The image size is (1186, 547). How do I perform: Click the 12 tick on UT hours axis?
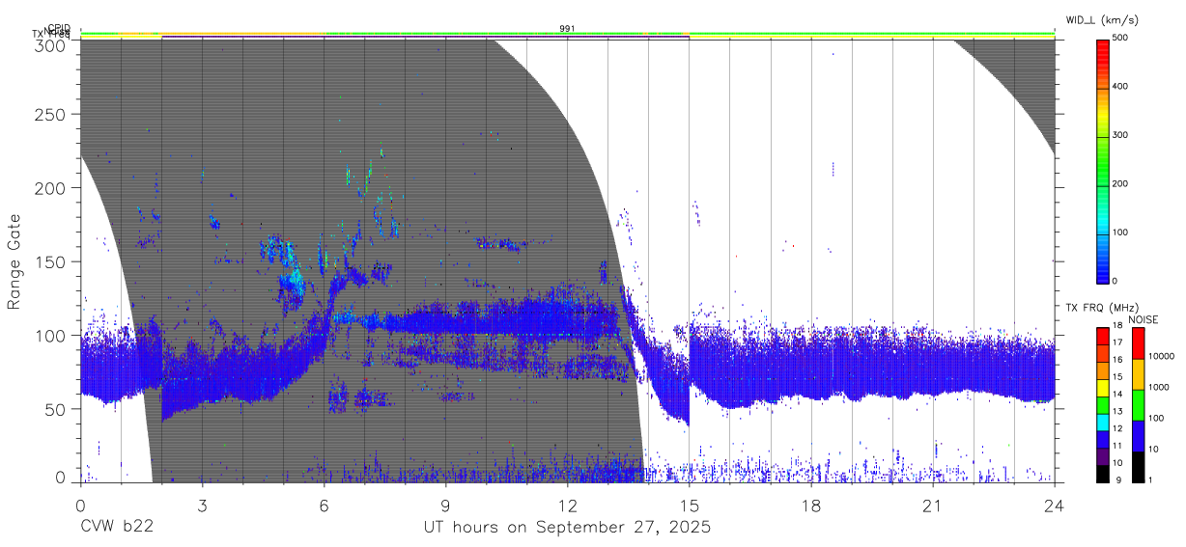(x=567, y=506)
